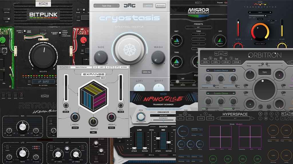Click the COPY button in the Expanse toolbar
Image resolution: width=293 pixels, height=164 pixels.
pos(102,67)
